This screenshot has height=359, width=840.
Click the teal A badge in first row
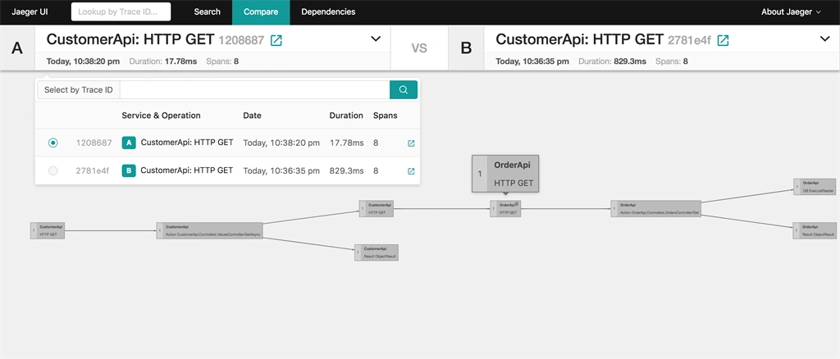tap(129, 143)
